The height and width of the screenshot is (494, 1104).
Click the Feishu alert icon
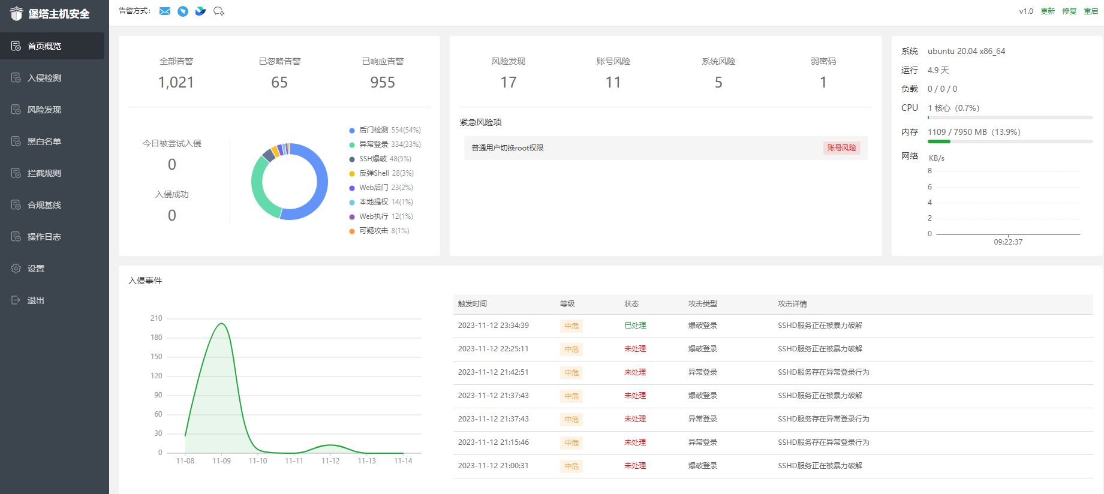coord(201,11)
